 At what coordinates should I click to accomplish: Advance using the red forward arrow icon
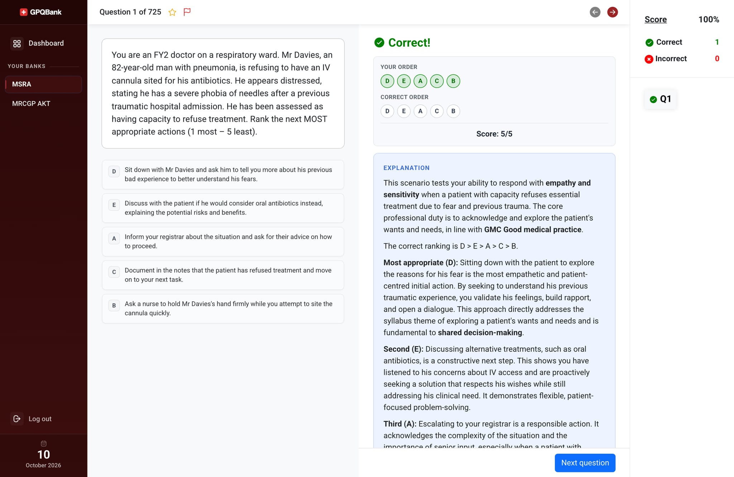(x=613, y=12)
